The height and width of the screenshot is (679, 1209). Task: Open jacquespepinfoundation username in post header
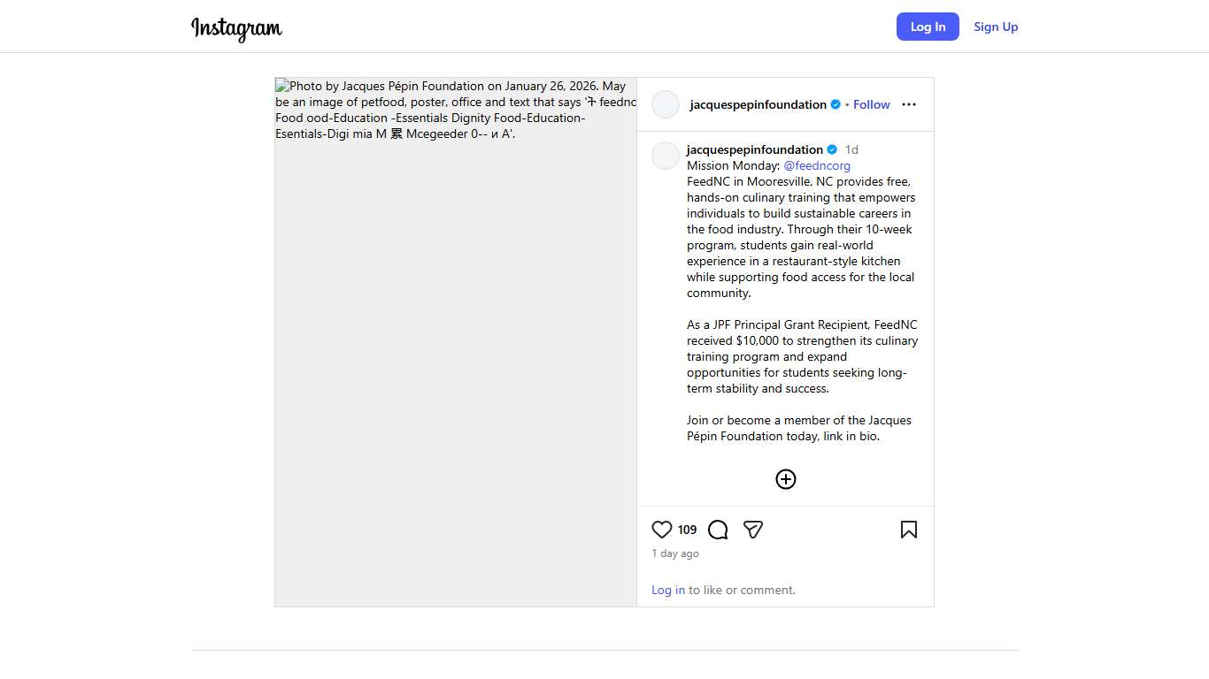pos(758,104)
